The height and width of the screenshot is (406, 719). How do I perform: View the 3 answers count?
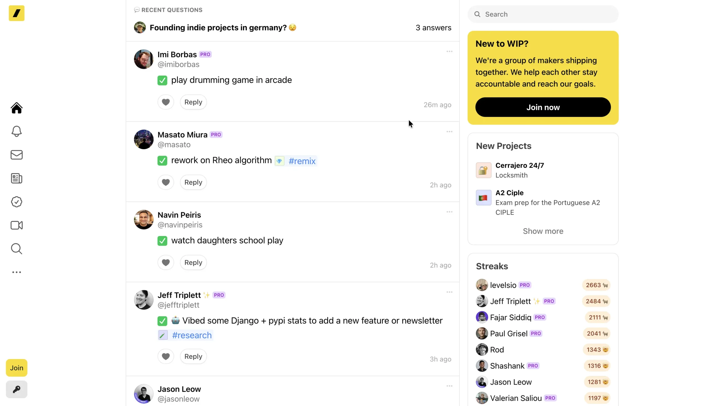(433, 28)
